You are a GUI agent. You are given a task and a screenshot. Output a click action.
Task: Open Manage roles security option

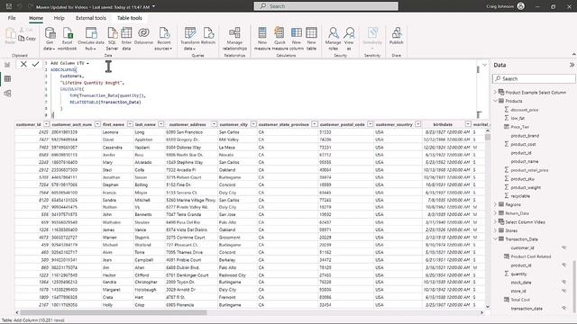click(x=333, y=38)
